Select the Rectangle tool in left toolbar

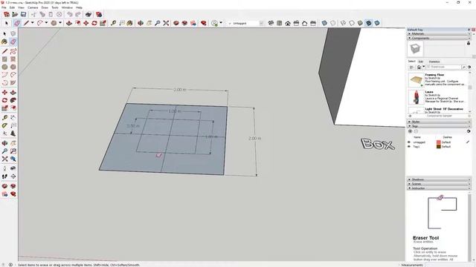point(4,59)
